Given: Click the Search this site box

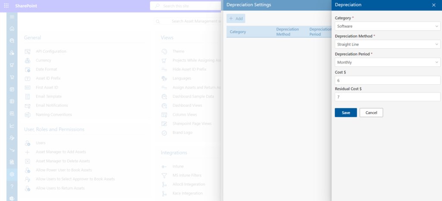Looking at the screenshot, I should point(186,6).
